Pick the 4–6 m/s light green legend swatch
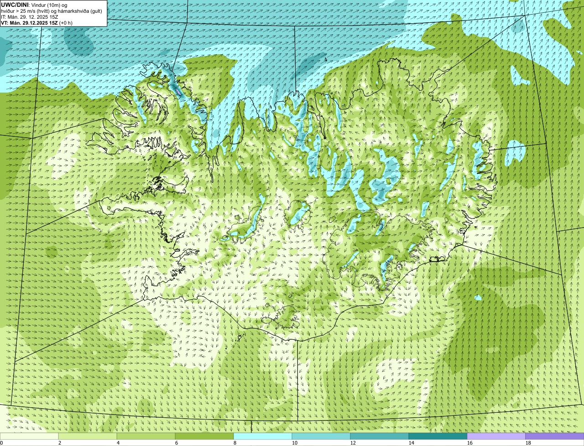 pos(146,436)
